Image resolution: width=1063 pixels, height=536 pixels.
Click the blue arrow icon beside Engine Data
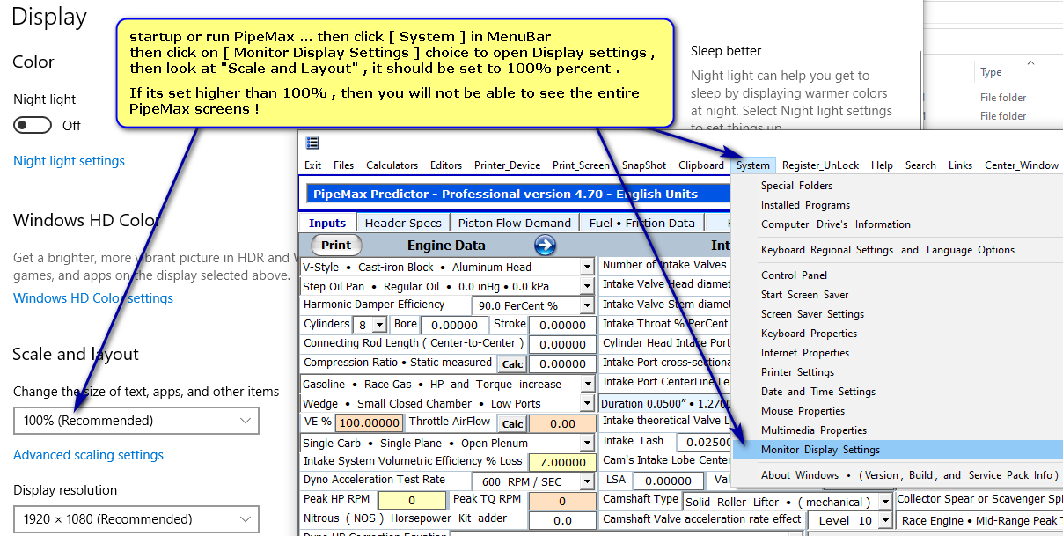[x=545, y=245]
